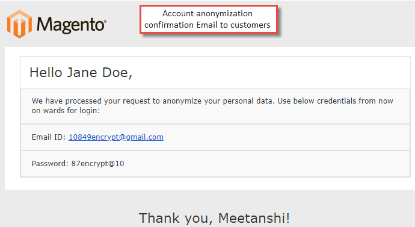Click the 'Email ID:' label

click(49, 137)
